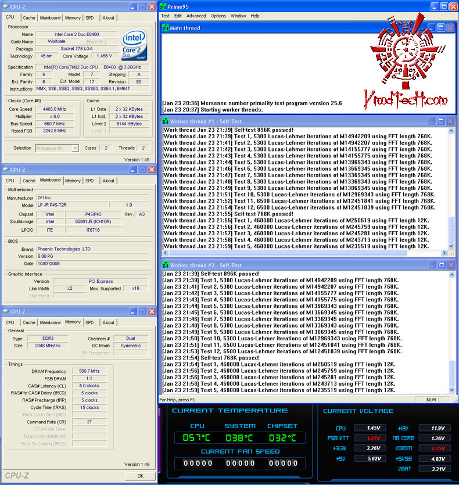Click Starting worker threads line in Main thread
The width and height of the screenshot is (459, 485).
(x=212, y=110)
